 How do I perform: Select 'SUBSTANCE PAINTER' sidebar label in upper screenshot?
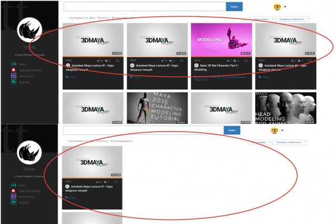click(x=30, y=71)
